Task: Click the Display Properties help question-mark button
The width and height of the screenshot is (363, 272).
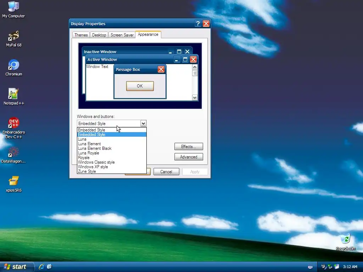Action: [x=198, y=24]
